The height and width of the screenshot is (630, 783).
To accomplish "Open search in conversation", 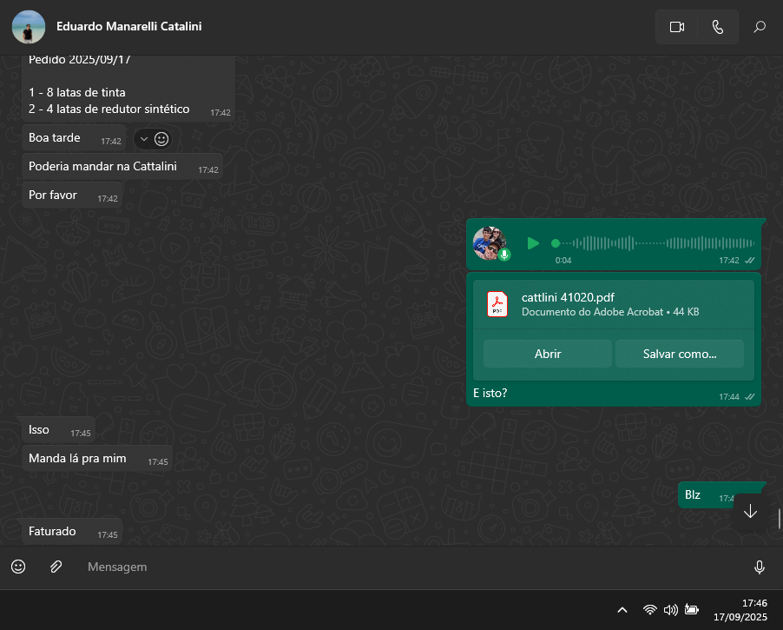I will (x=760, y=27).
